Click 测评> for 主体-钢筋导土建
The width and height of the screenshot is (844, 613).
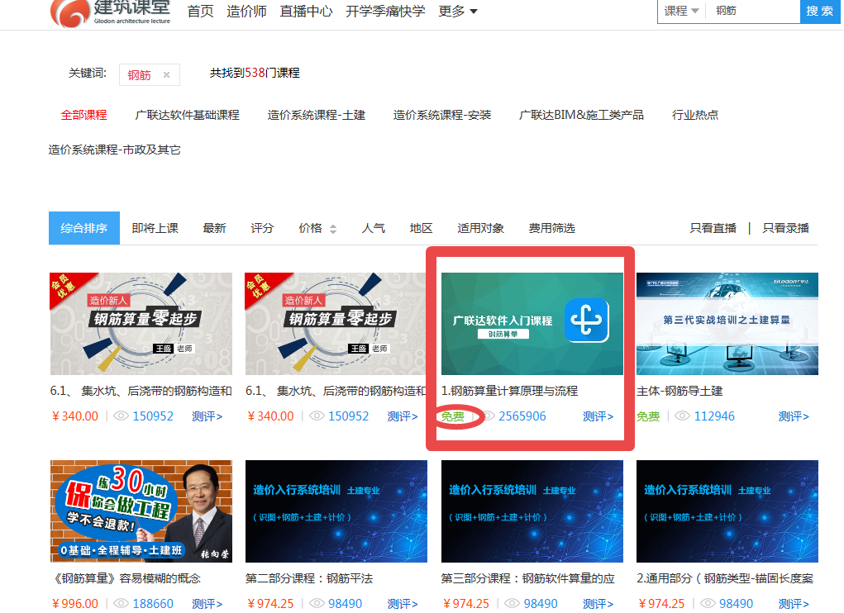tap(794, 416)
